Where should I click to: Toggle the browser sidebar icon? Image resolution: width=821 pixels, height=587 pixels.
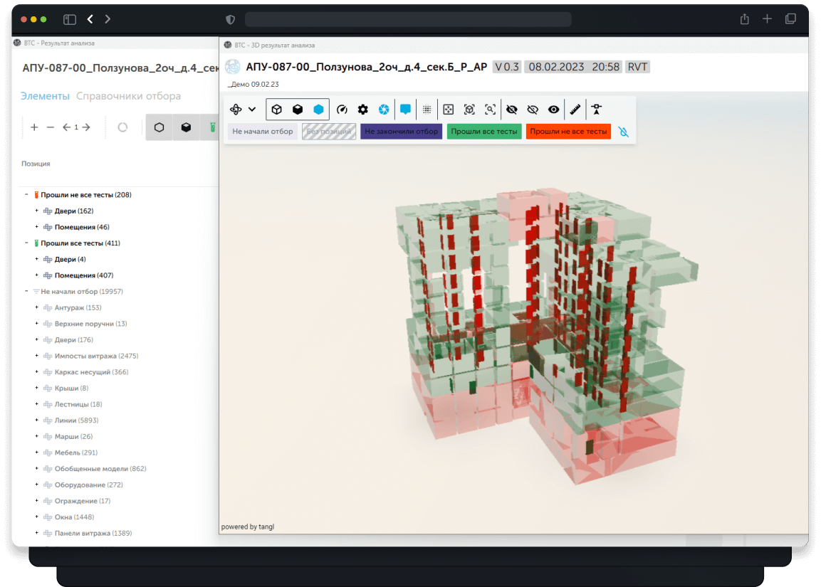pos(70,19)
